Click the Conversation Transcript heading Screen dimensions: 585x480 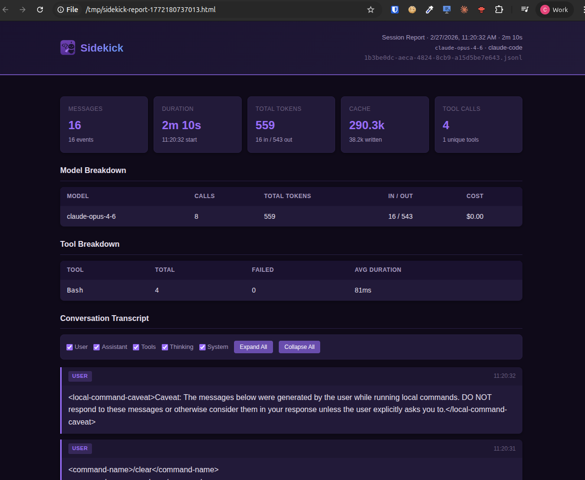coord(104,318)
